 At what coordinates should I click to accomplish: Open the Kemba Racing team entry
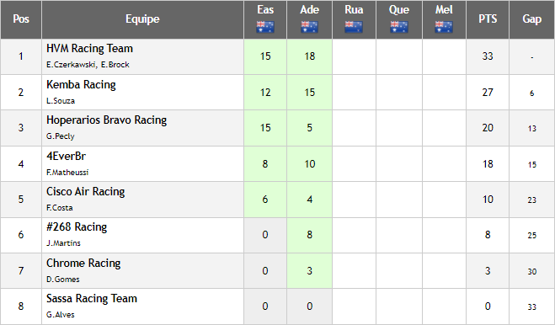pyautogui.click(x=81, y=84)
